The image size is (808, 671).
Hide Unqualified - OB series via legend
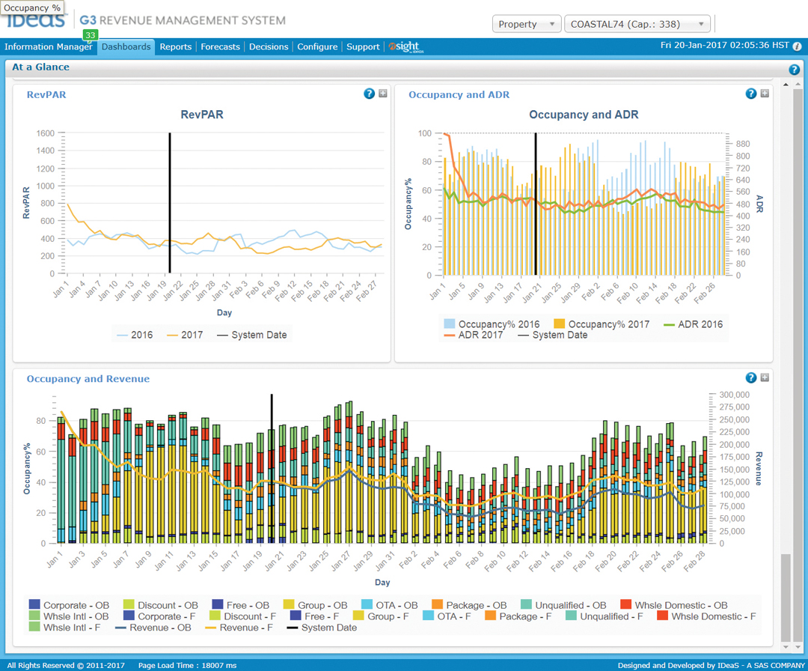[x=564, y=605]
